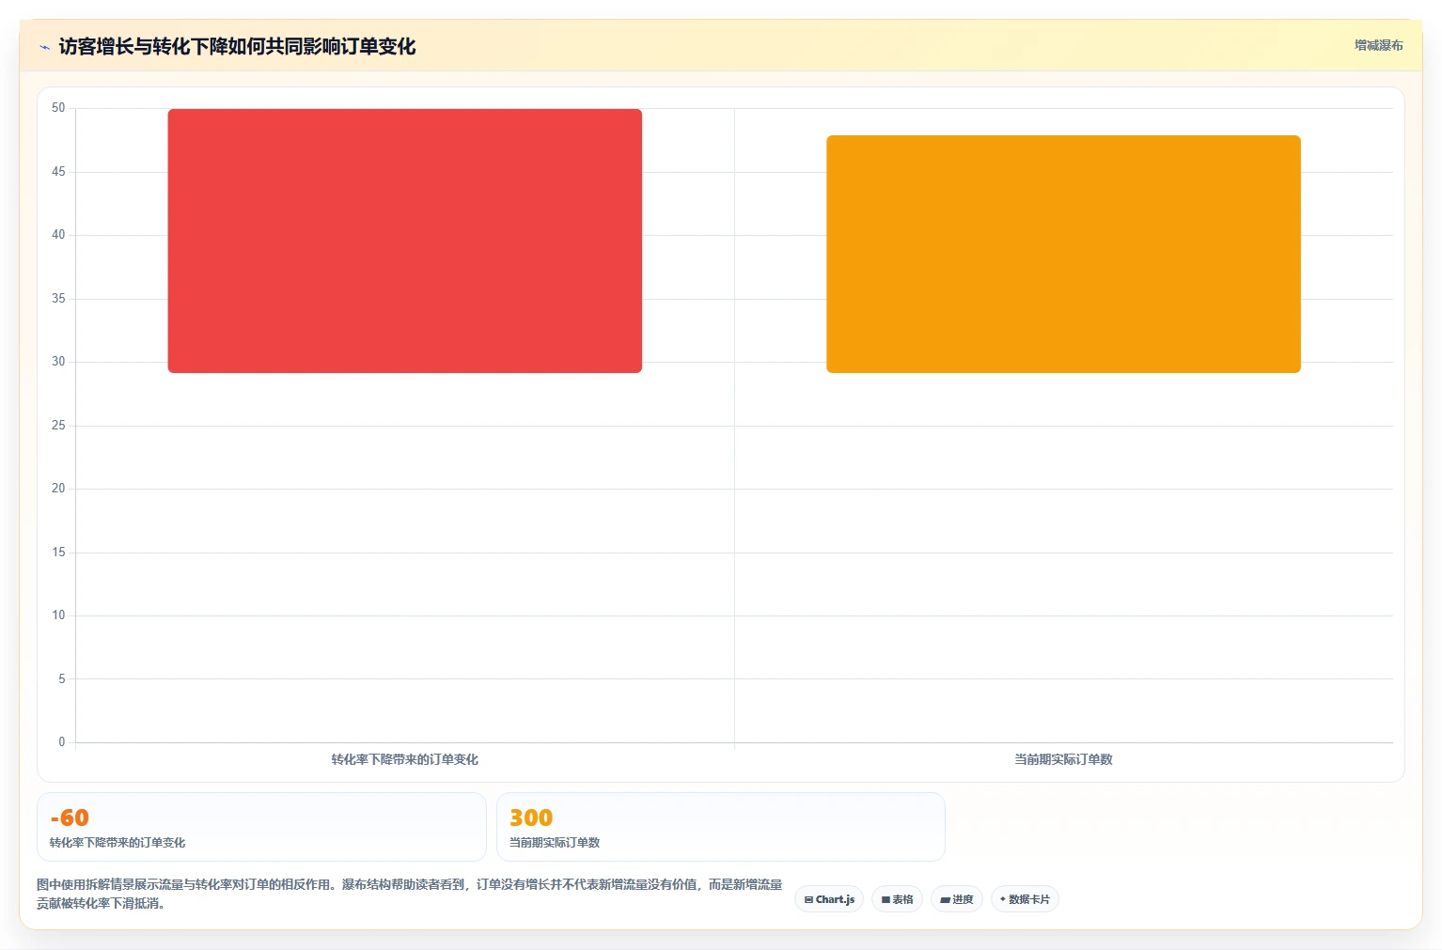Viewport: 1442px width, 950px height.
Task: Click the header icon beside the title
Action: point(44,47)
